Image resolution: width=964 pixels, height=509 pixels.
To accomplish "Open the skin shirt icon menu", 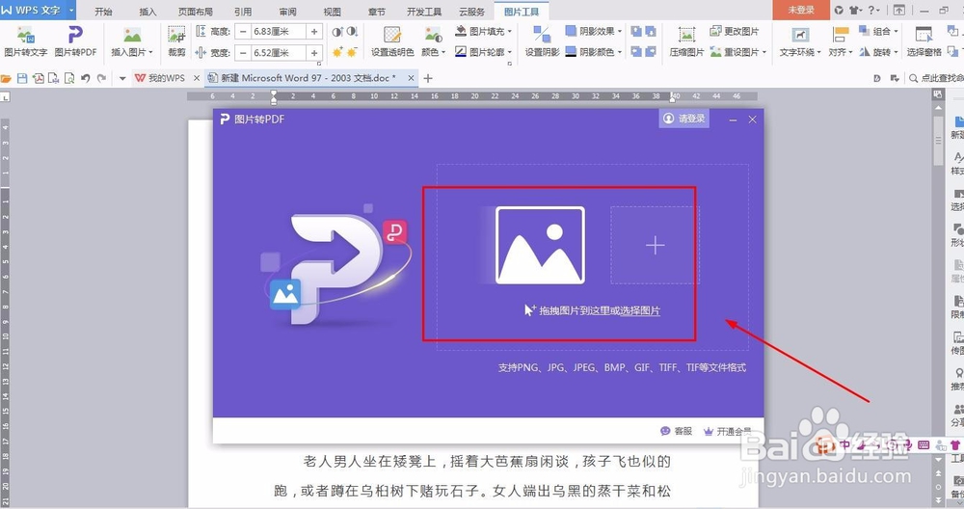I will click(x=856, y=10).
